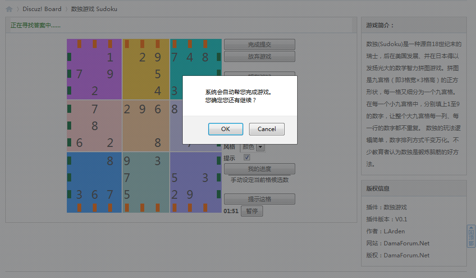Select the 2 cell in bottom-right violet block
The height and width of the screenshot is (278, 476).
click(x=174, y=194)
